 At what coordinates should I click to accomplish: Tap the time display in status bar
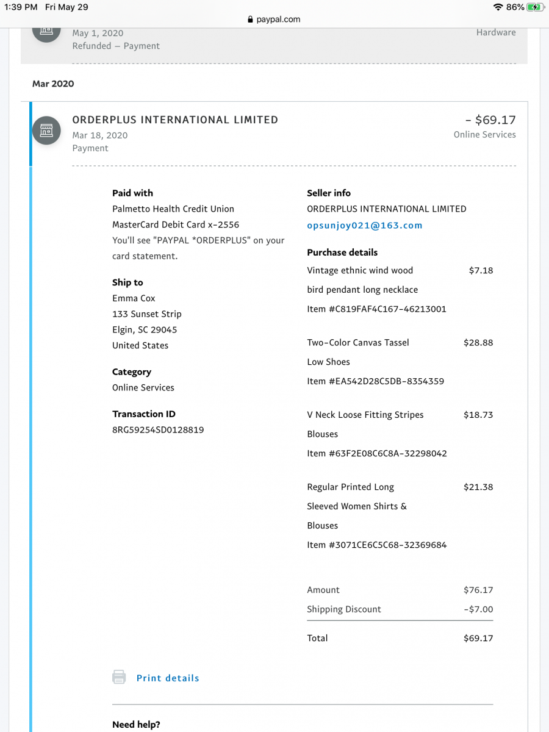tap(21, 7)
